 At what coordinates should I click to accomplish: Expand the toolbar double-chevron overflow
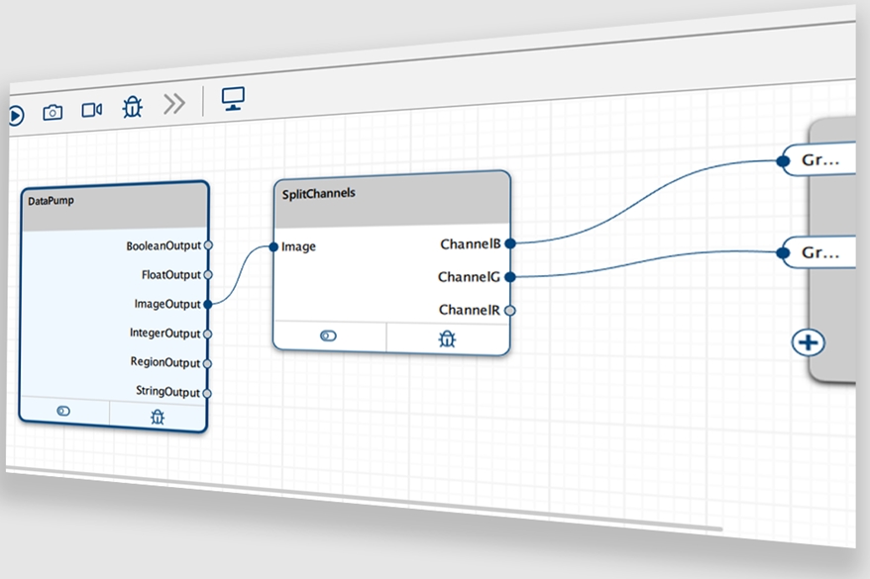174,104
